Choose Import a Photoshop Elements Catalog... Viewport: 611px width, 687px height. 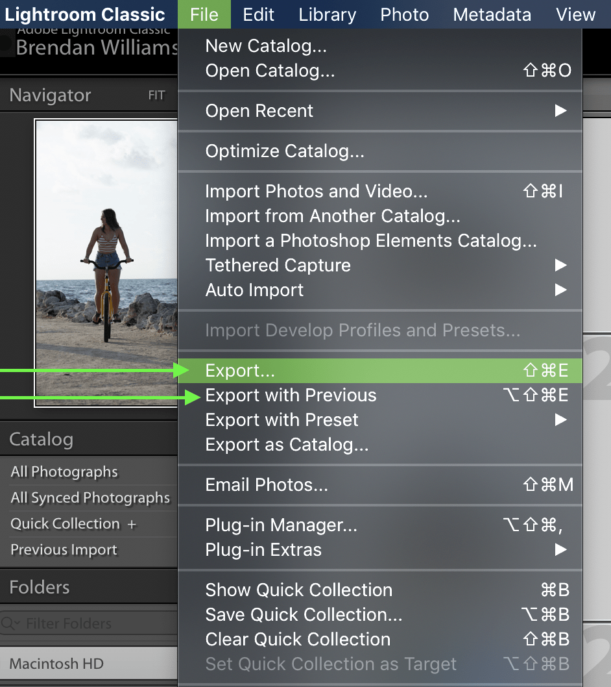click(380, 240)
